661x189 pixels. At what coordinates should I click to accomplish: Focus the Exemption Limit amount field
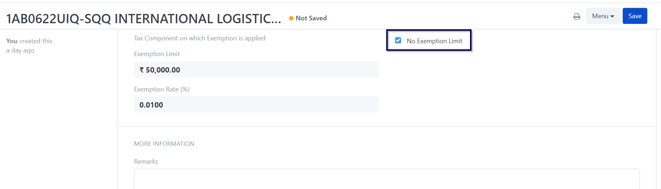[x=256, y=70]
